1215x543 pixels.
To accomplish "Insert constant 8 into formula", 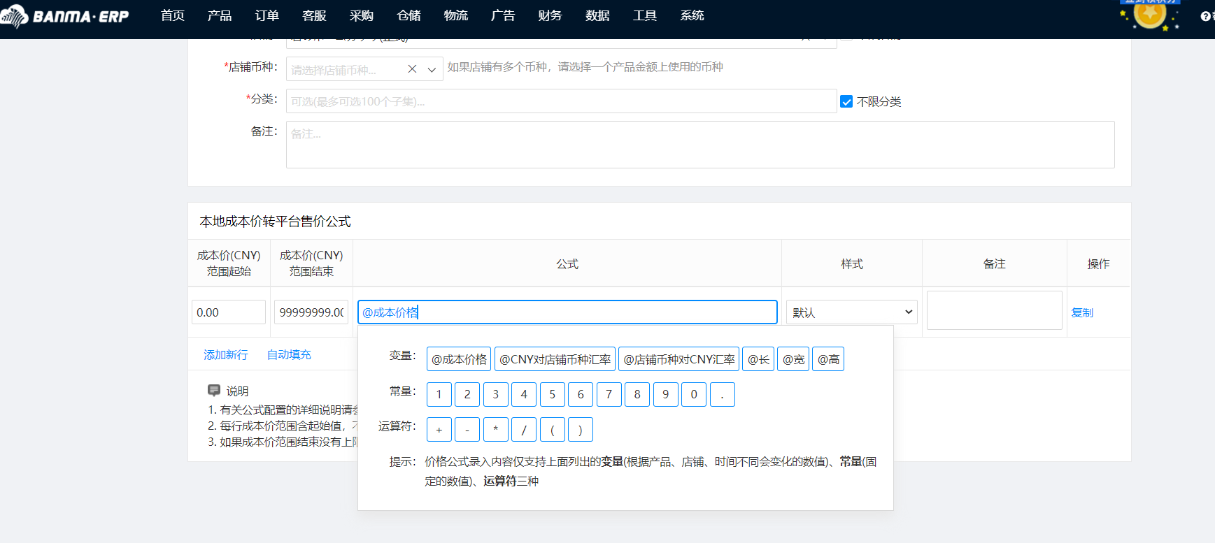I will pyautogui.click(x=637, y=394).
